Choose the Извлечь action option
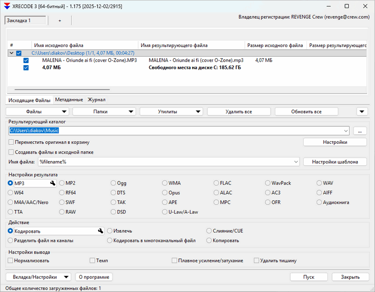The height and width of the screenshot is (292, 375). [x=110, y=230]
